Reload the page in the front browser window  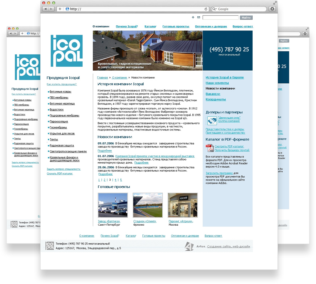click(x=206, y=9)
